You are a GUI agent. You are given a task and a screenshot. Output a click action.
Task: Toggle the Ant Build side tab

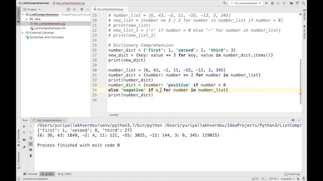coord(304,32)
